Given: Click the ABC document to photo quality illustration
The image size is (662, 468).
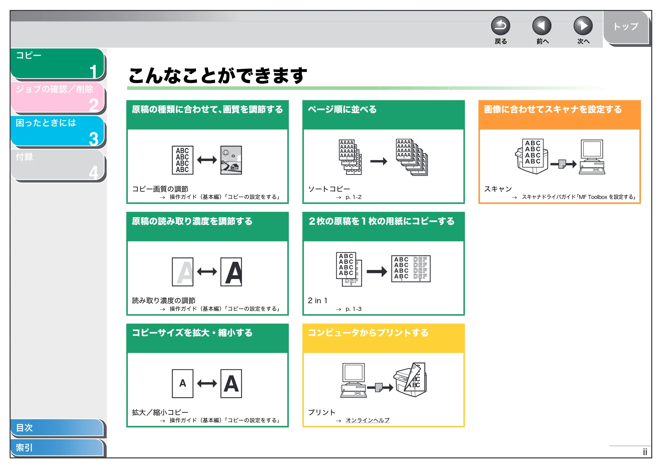Looking at the screenshot, I should [207, 160].
